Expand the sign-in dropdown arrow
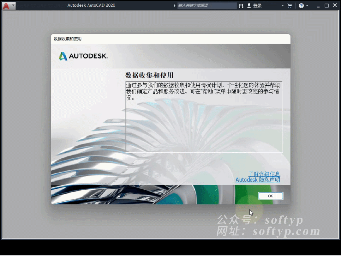This screenshot has height=256, width=341. coord(283,6)
